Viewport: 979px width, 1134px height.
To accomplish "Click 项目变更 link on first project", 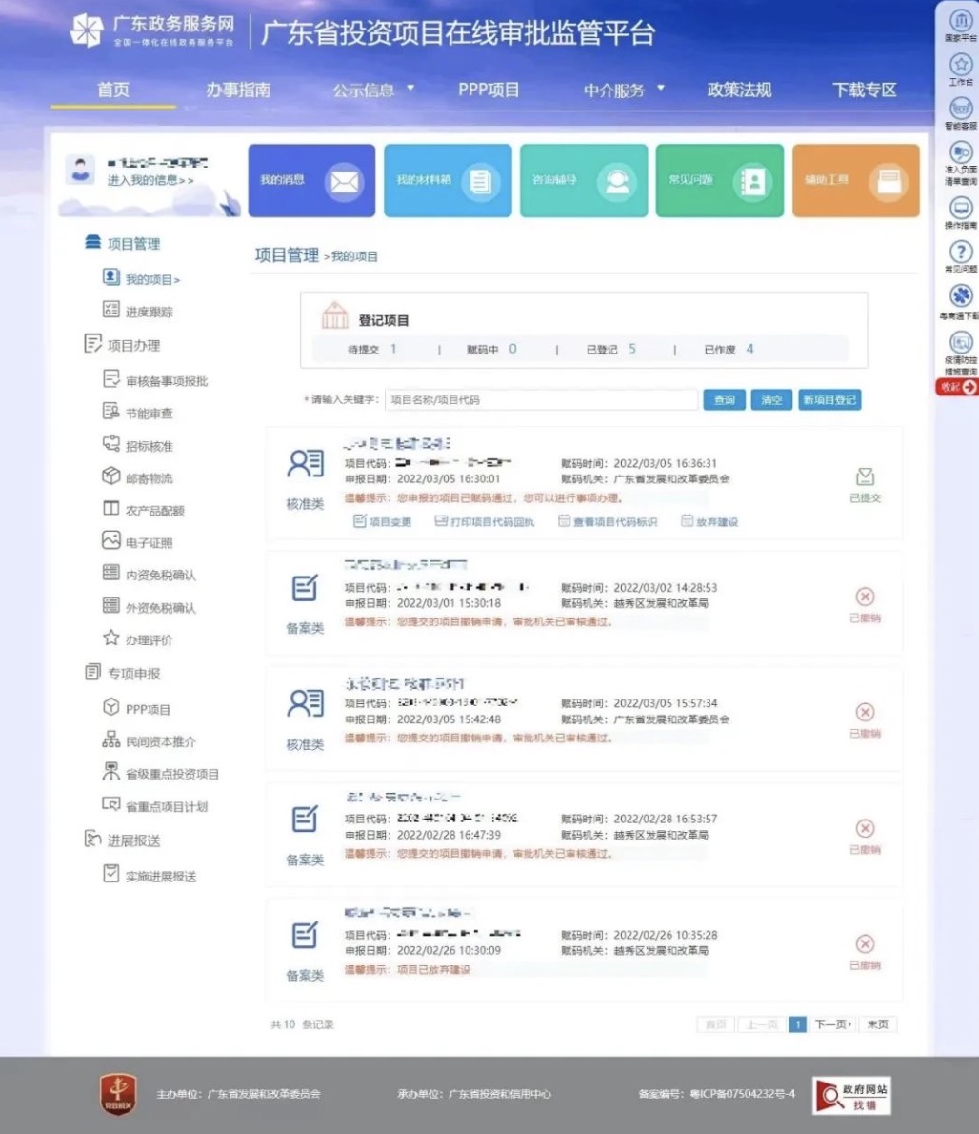I will [382, 521].
